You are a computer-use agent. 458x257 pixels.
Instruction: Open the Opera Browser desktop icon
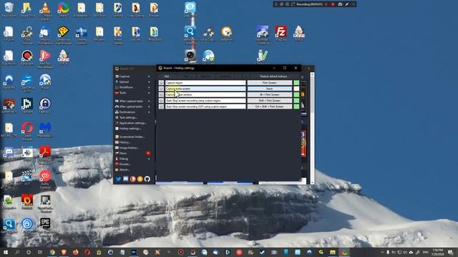click(27, 131)
